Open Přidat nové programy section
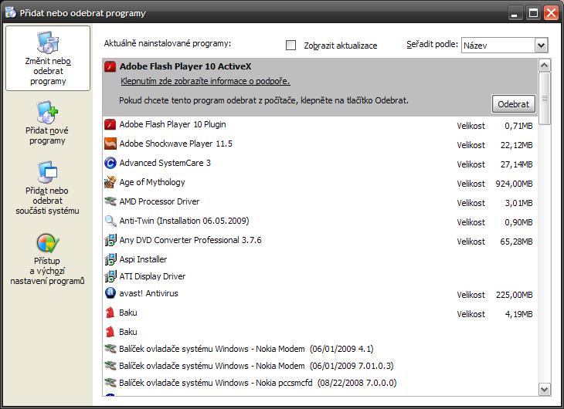Viewport: 564px width, 409px height. [x=47, y=123]
